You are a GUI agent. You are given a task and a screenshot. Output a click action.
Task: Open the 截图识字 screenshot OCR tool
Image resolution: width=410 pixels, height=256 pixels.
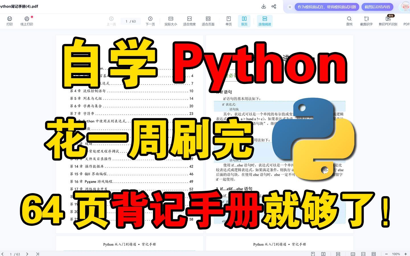366,21
